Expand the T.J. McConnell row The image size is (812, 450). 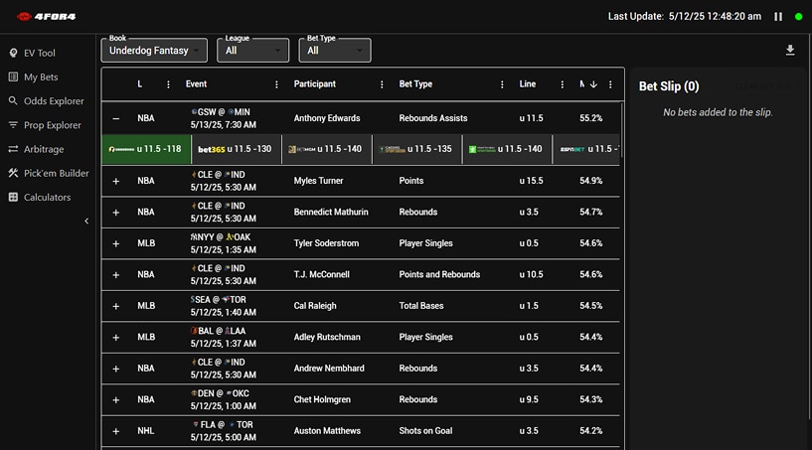pos(116,275)
